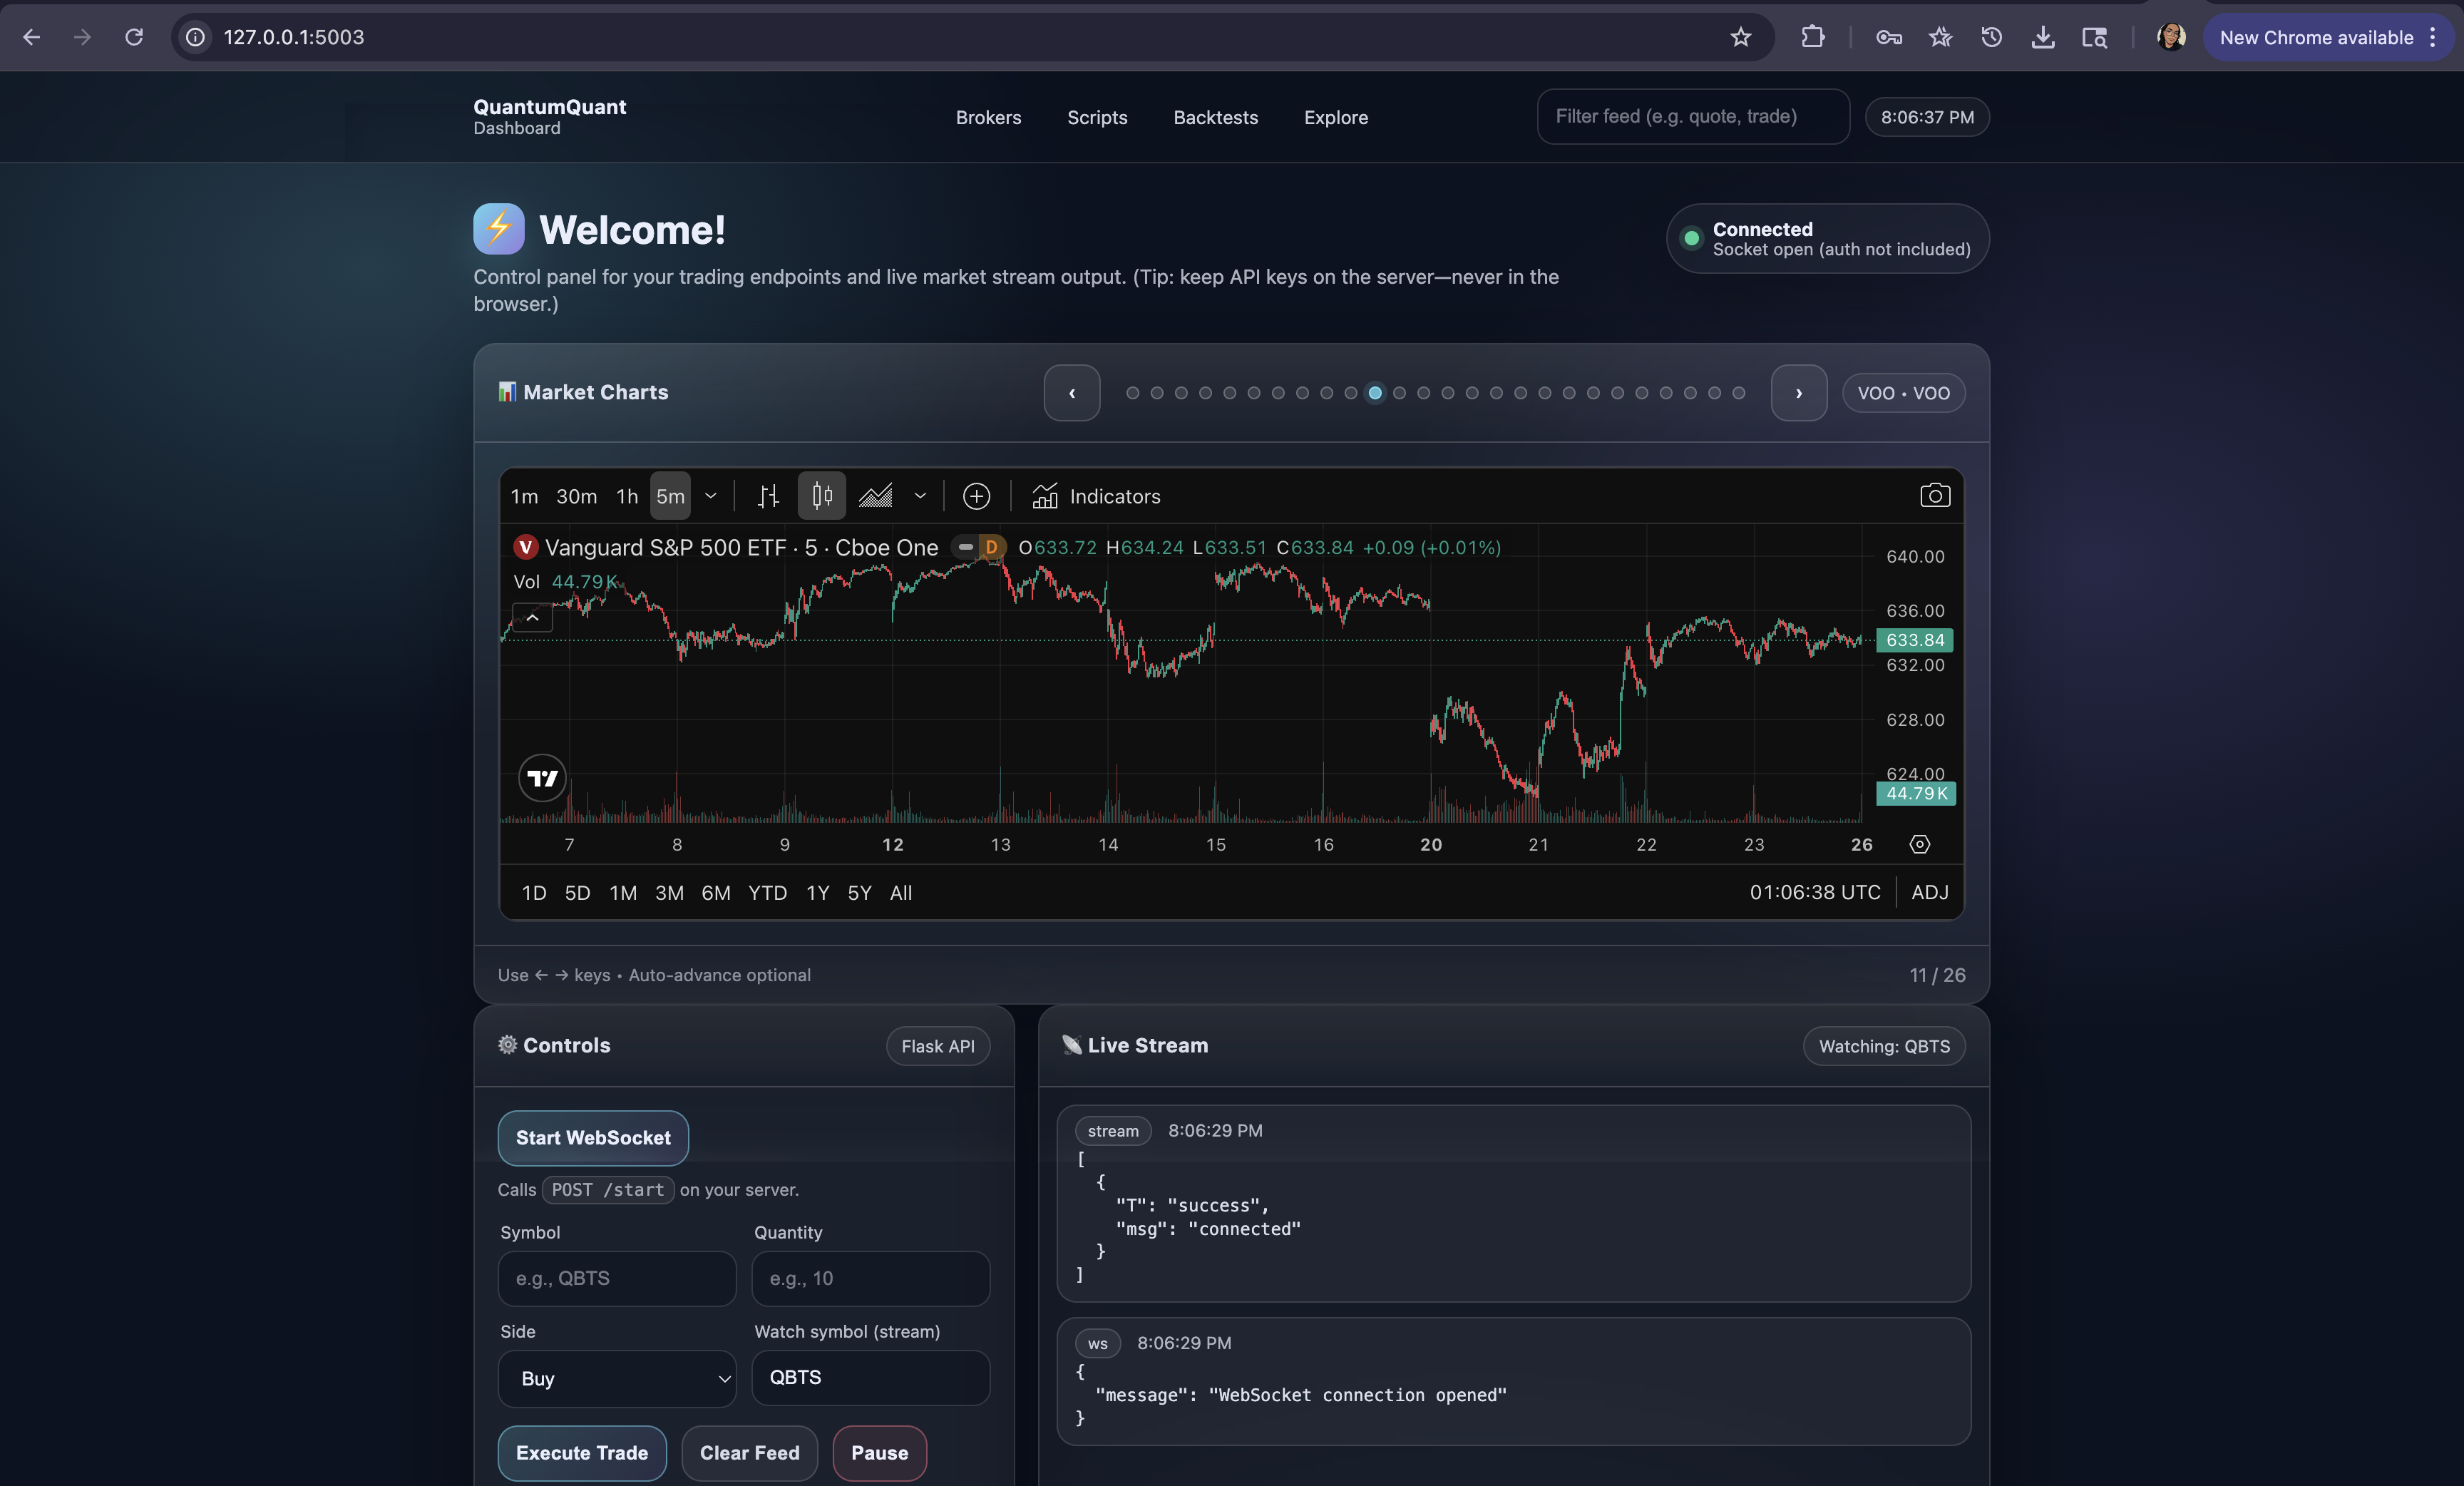Image resolution: width=2464 pixels, height=1486 pixels.
Task: Click the TradingView logo on the chart
Action: point(543,778)
